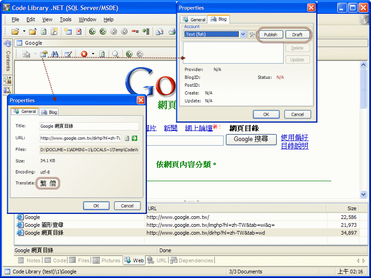
Task: Click the 使用偏好 link
Action: pyautogui.click(x=295, y=137)
